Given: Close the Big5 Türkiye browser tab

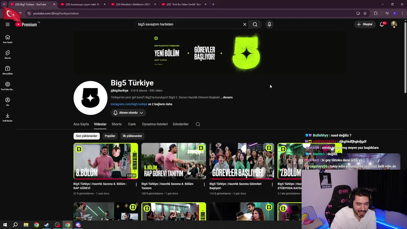Looking at the screenshot, I should click(x=54, y=4).
